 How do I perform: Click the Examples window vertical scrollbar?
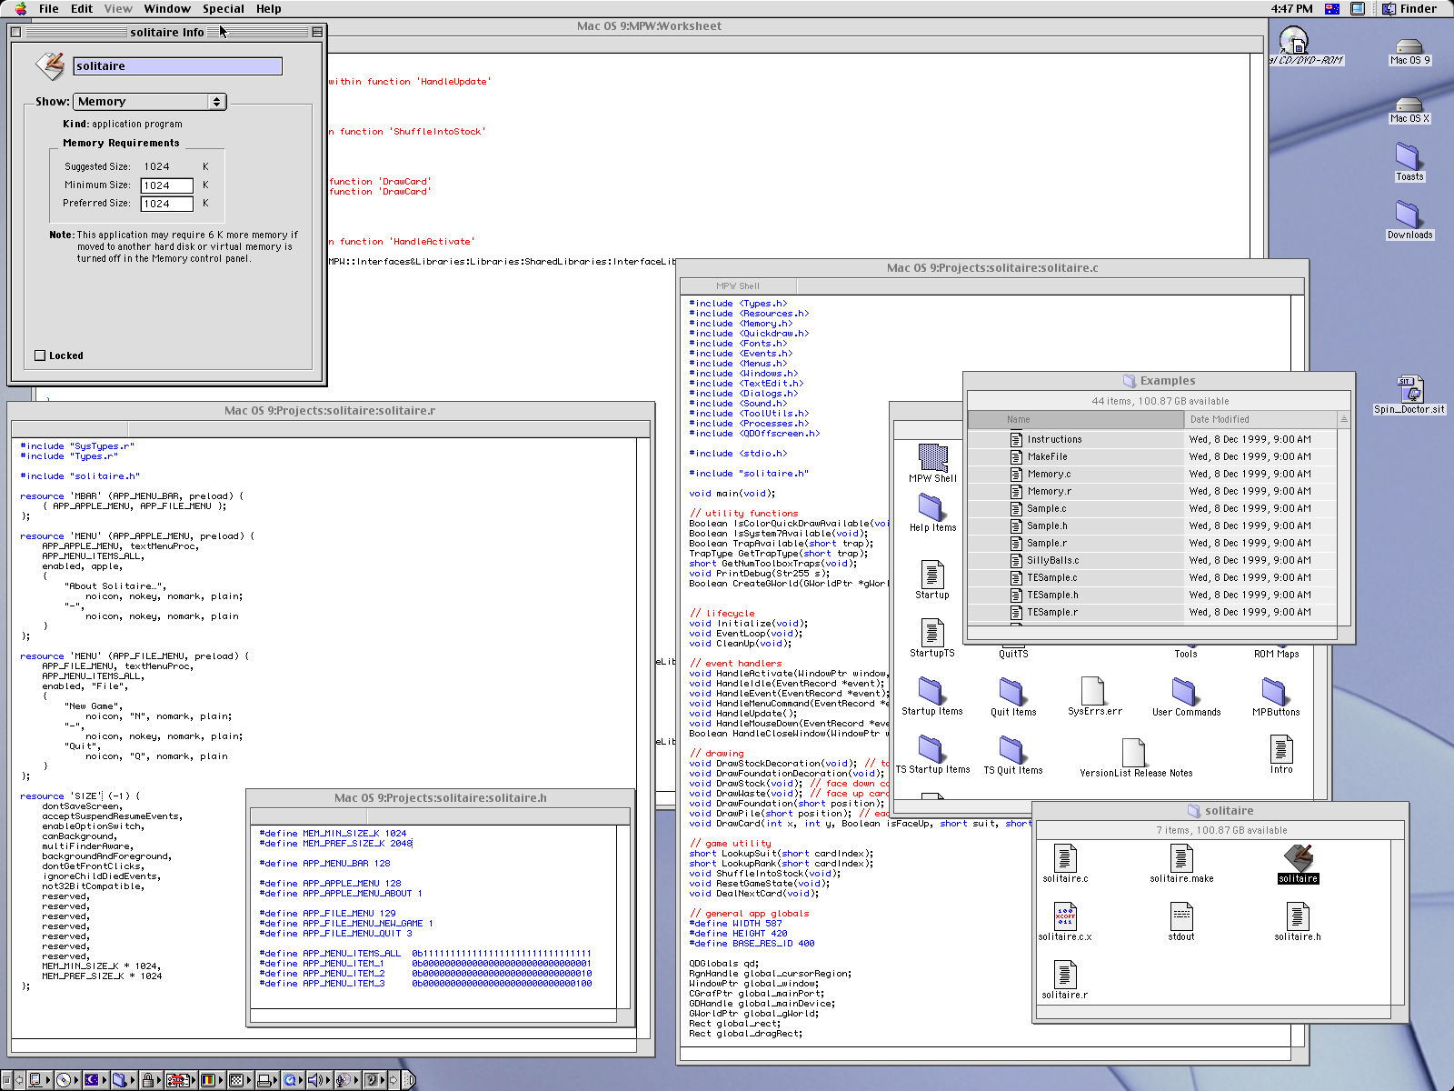(1344, 525)
